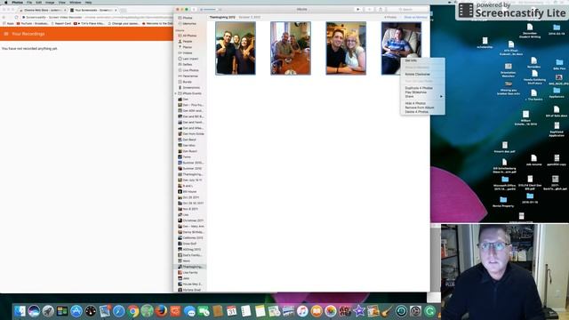Open Messages chat bubble in the Dock
The width and height of the screenshot is (569, 320).
189,311
